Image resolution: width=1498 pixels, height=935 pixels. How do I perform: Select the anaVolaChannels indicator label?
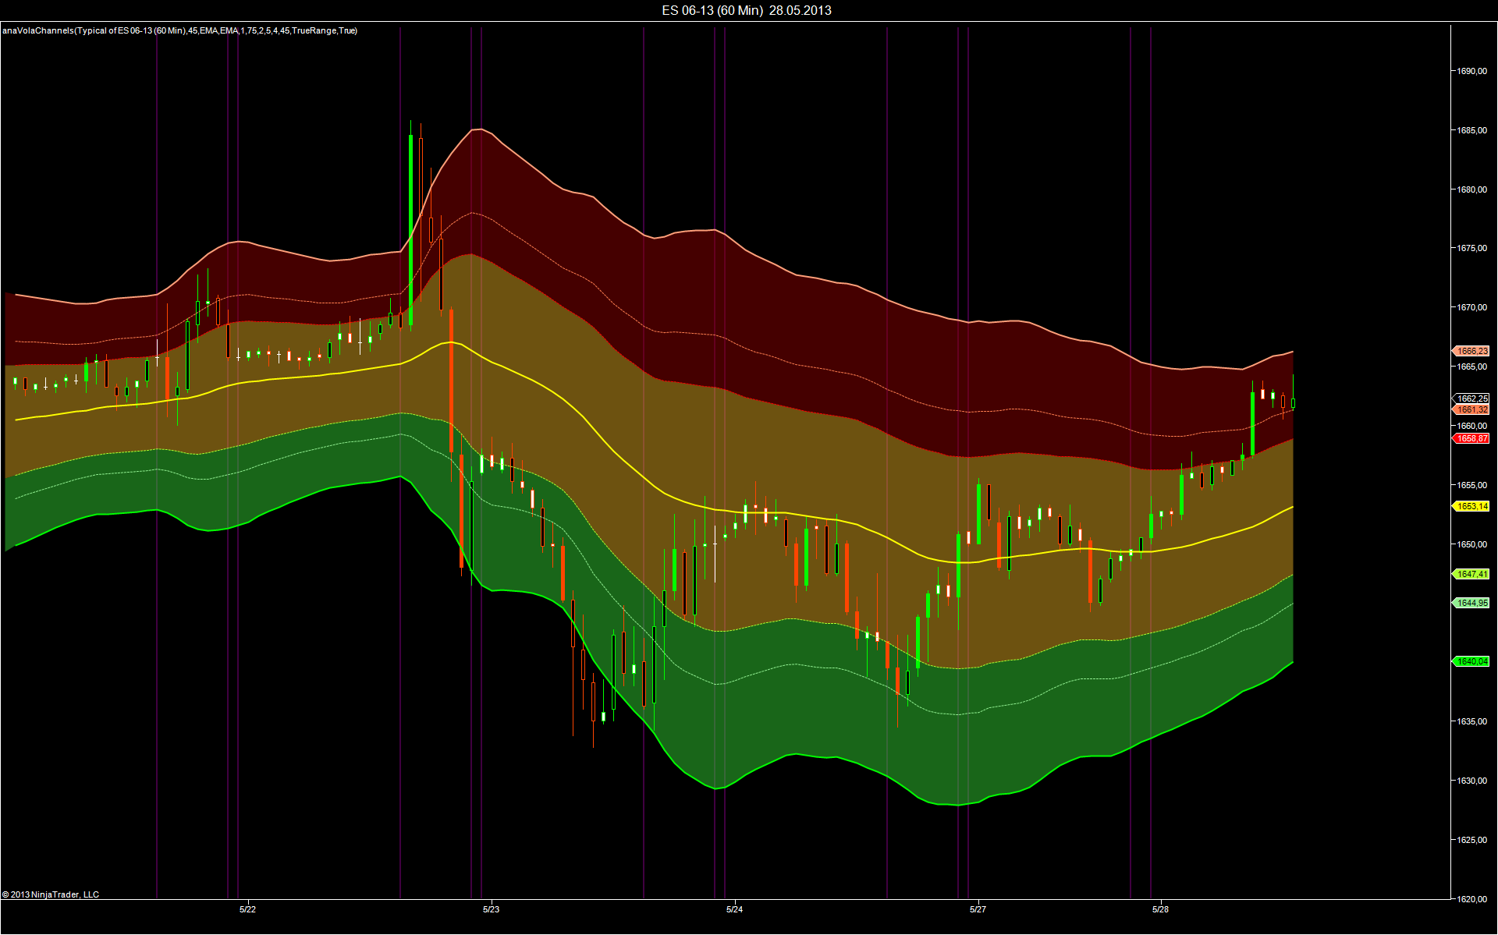click(x=179, y=30)
